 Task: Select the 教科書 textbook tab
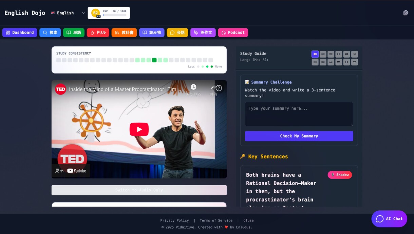pyautogui.click(x=124, y=33)
